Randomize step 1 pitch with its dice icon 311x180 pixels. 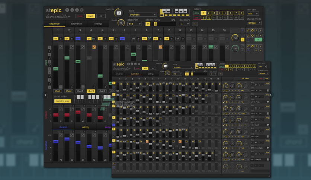tap(61, 47)
